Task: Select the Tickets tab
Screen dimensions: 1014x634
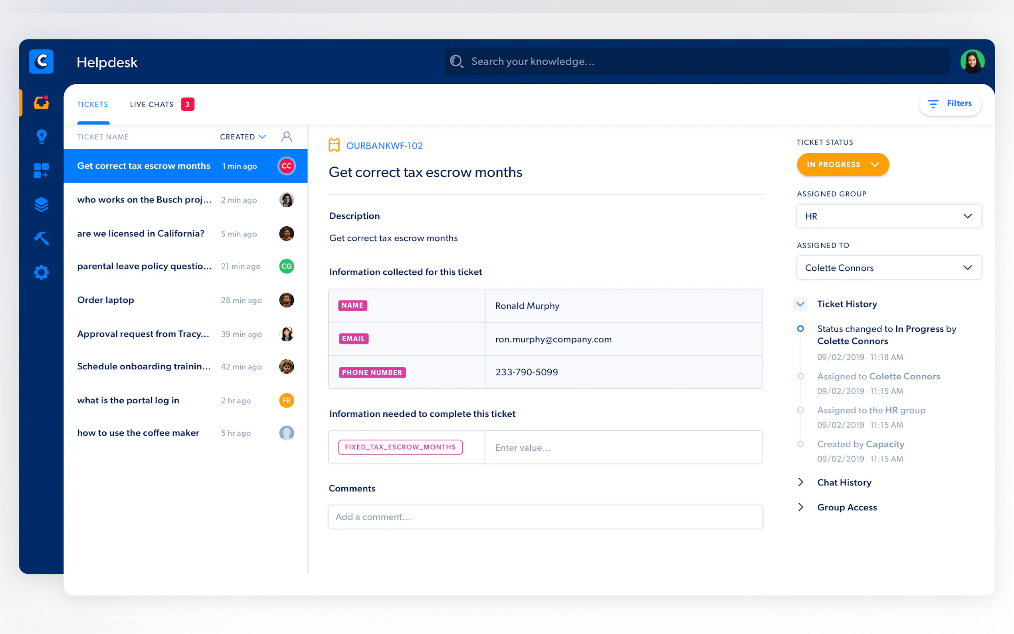Action: pyautogui.click(x=93, y=105)
